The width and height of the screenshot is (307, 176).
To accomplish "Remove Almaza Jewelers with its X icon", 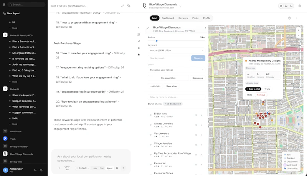I will 201,125.
